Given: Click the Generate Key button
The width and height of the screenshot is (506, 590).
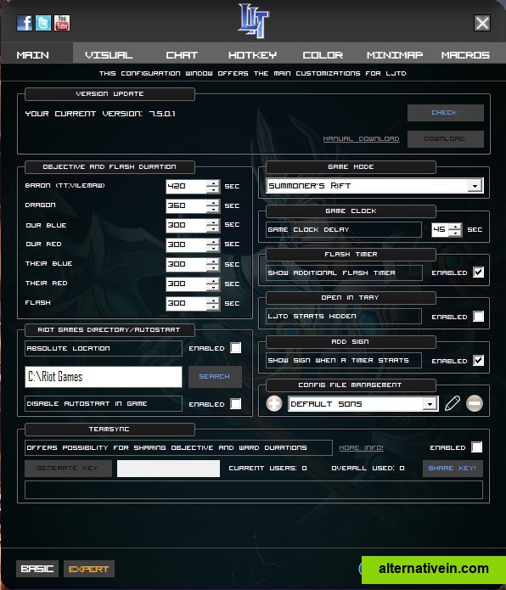Looking at the screenshot, I should click(x=68, y=468).
